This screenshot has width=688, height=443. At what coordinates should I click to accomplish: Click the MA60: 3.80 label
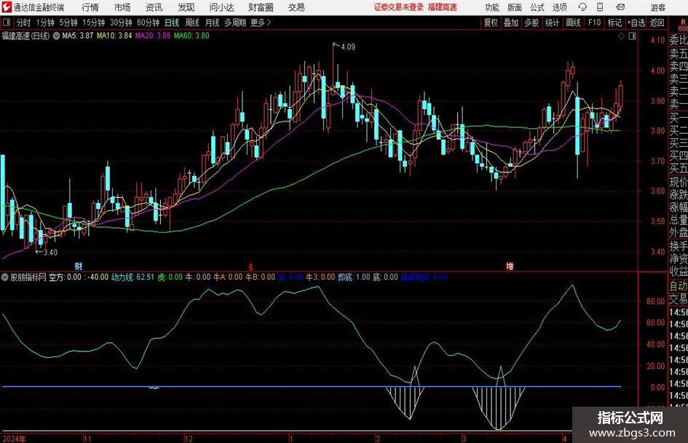click(191, 36)
